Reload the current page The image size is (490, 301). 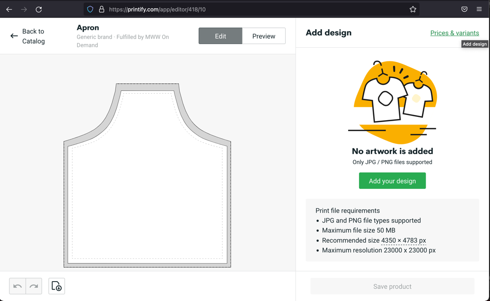tap(39, 9)
